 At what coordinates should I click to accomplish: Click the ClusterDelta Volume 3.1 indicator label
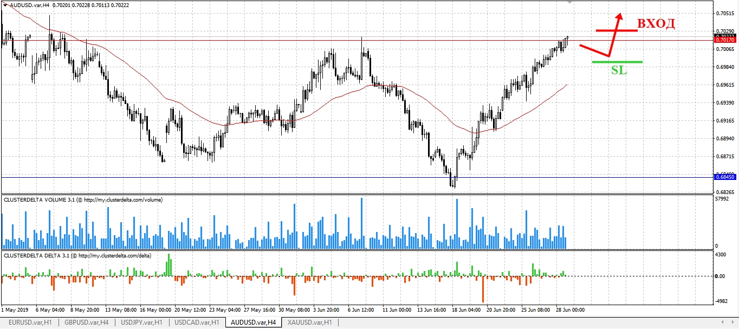pos(83,200)
